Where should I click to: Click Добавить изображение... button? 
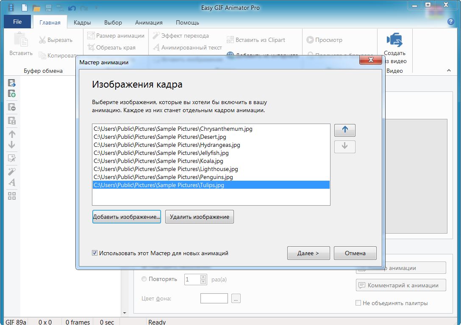126,217
